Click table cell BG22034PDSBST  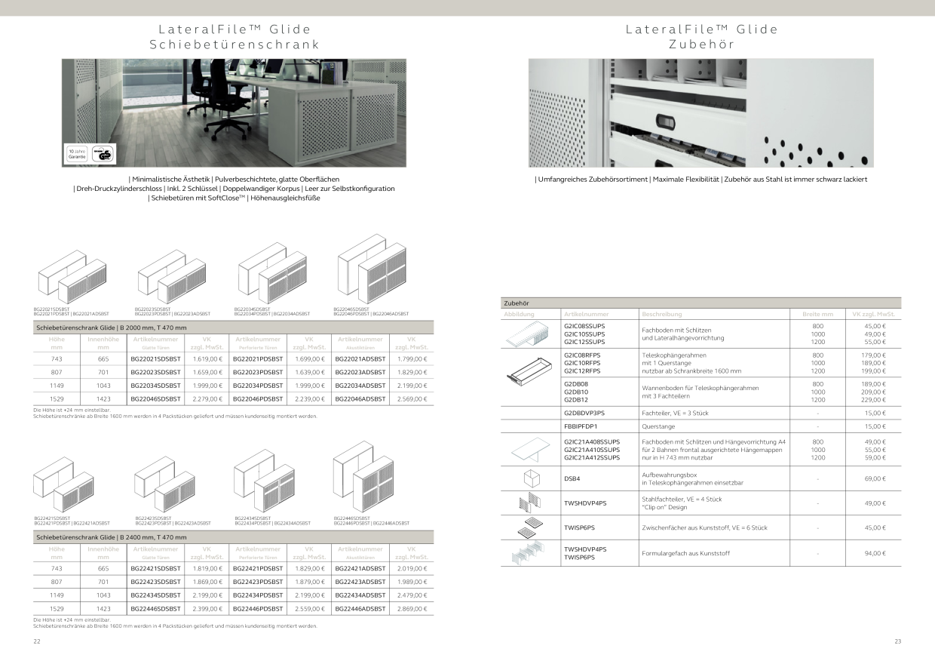[258, 386]
